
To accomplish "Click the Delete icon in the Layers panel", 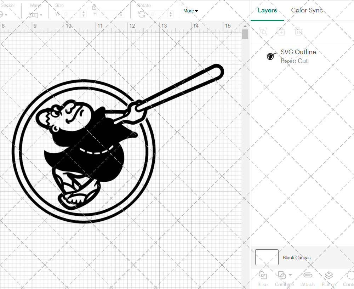I will tap(298, 32).
